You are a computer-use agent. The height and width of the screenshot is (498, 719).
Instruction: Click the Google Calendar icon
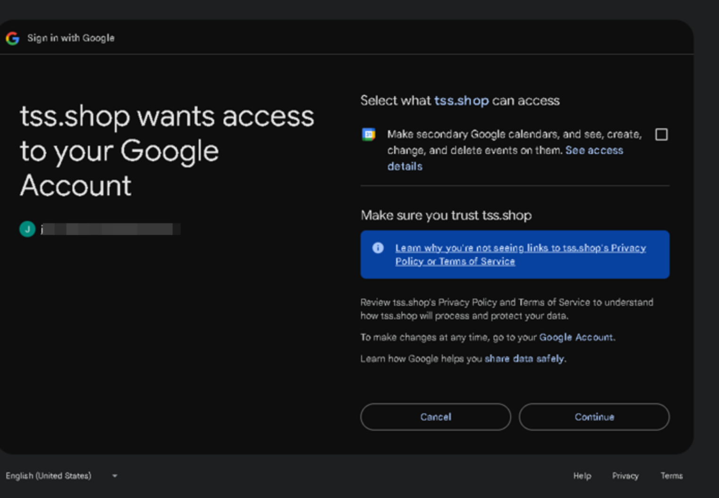(x=368, y=134)
